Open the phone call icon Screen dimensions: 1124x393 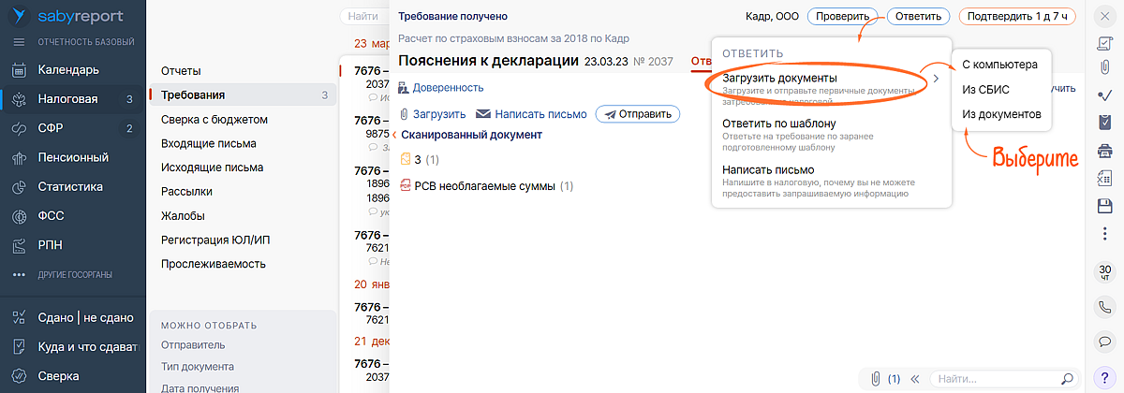coord(1103,306)
